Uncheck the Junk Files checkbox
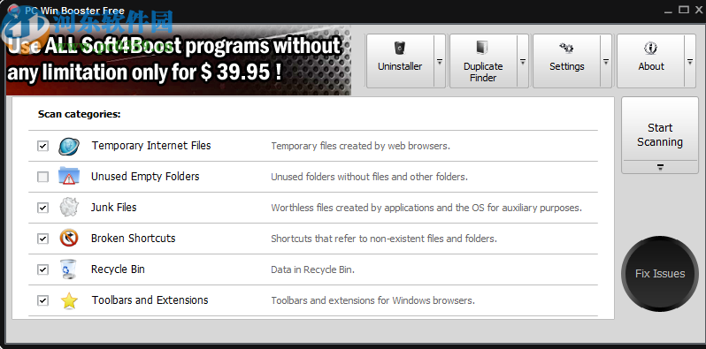This screenshot has height=349, width=706. 42,208
